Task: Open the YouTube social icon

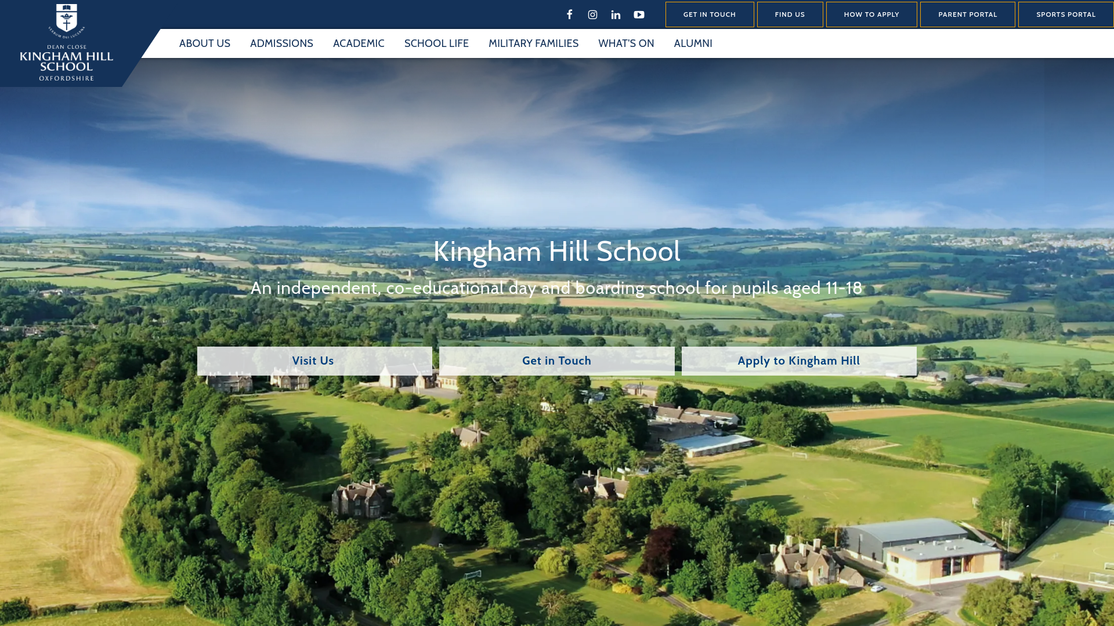Action: coord(639,14)
